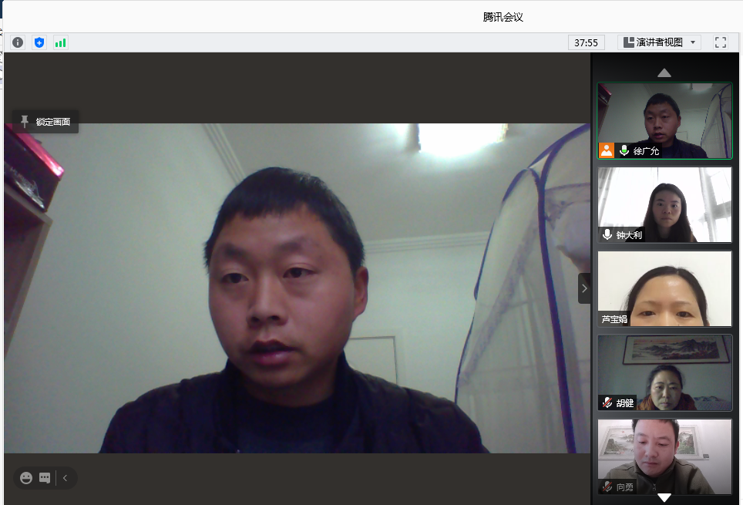The height and width of the screenshot is (505, 743).
Task: Collapse the participant sidebar with the chevron
Action: pos(583,288)
